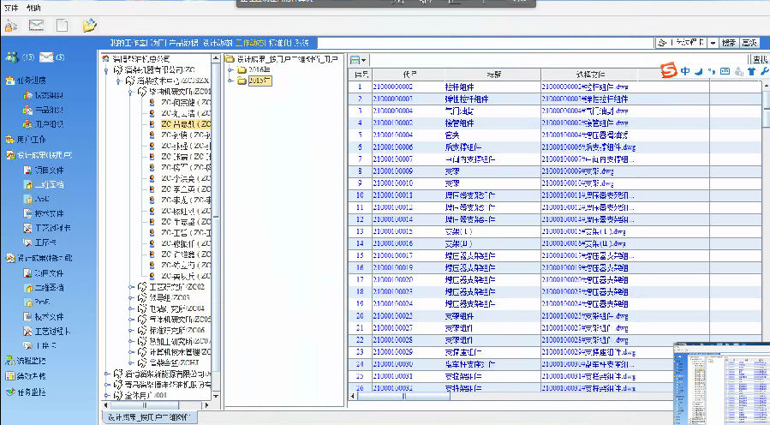Open the grid view dropdown above the table
Image resolution: width=770 pixels, height=425 pixels.
(x=365, y=60)
